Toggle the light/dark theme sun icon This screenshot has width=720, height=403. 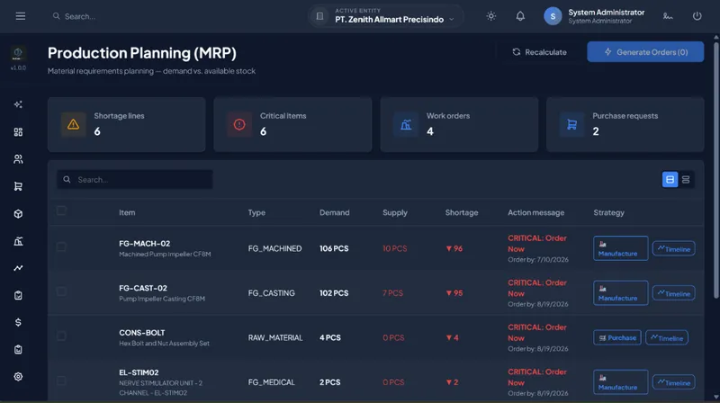pos(490,16)
